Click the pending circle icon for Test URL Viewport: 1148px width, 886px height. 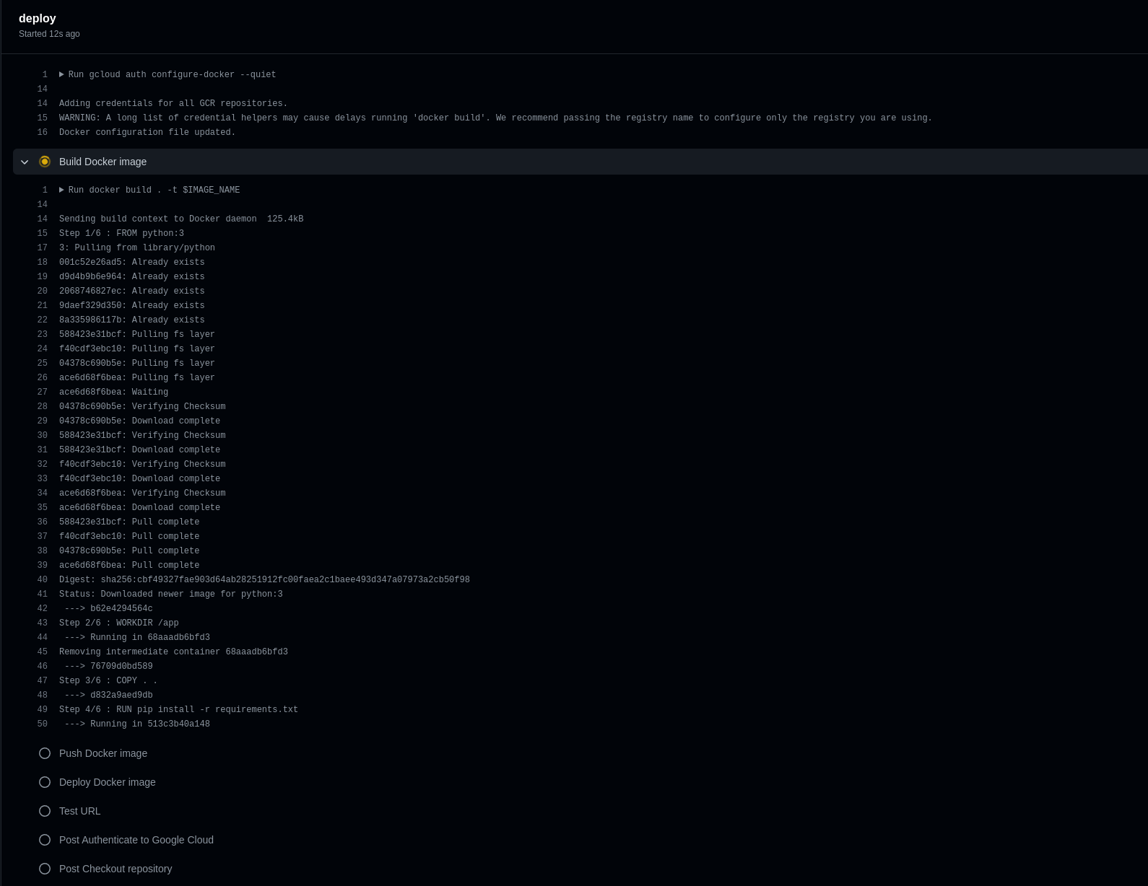(45, 811)
